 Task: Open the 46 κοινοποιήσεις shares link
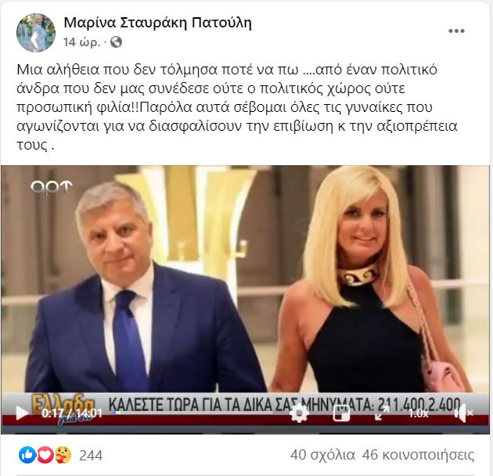pos(418,455)
